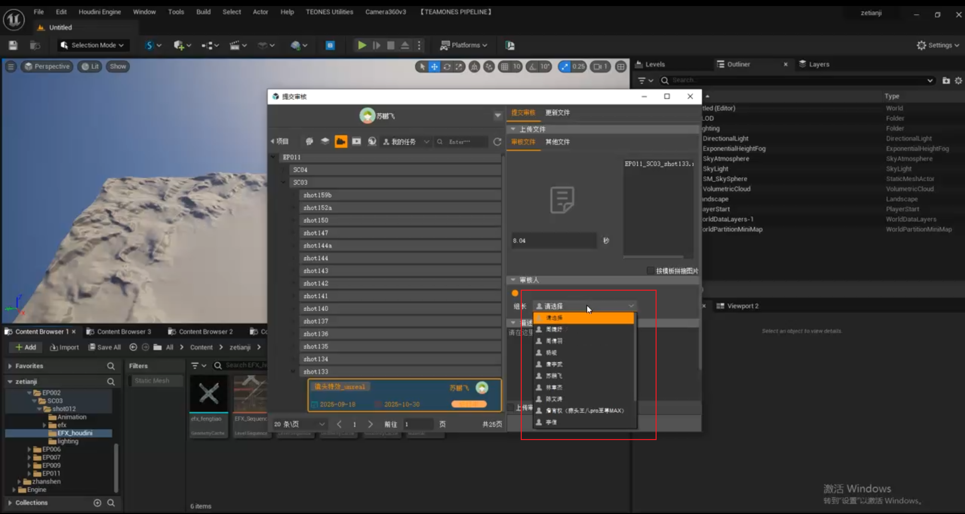The width and height of the screenshot is (965, 514).
Task: Toggle rotation angle snapping in the viewport
Action: pyautogui.click(x=533, y=66)
